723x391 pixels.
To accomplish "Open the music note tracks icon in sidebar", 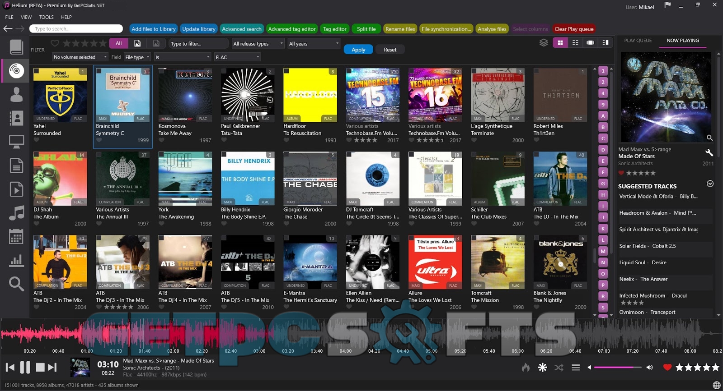I will tap(16, 213).
